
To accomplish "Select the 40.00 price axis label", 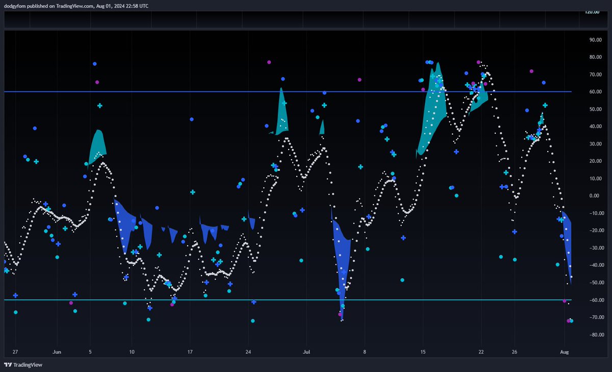I will pyautogui.click(x=594, y=126).
